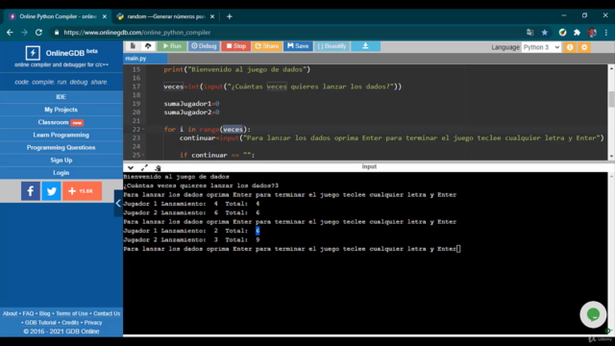The image size is (615, 346).
Task: Open My Projects in the sidebar
Action: click(x=61, y=110)
